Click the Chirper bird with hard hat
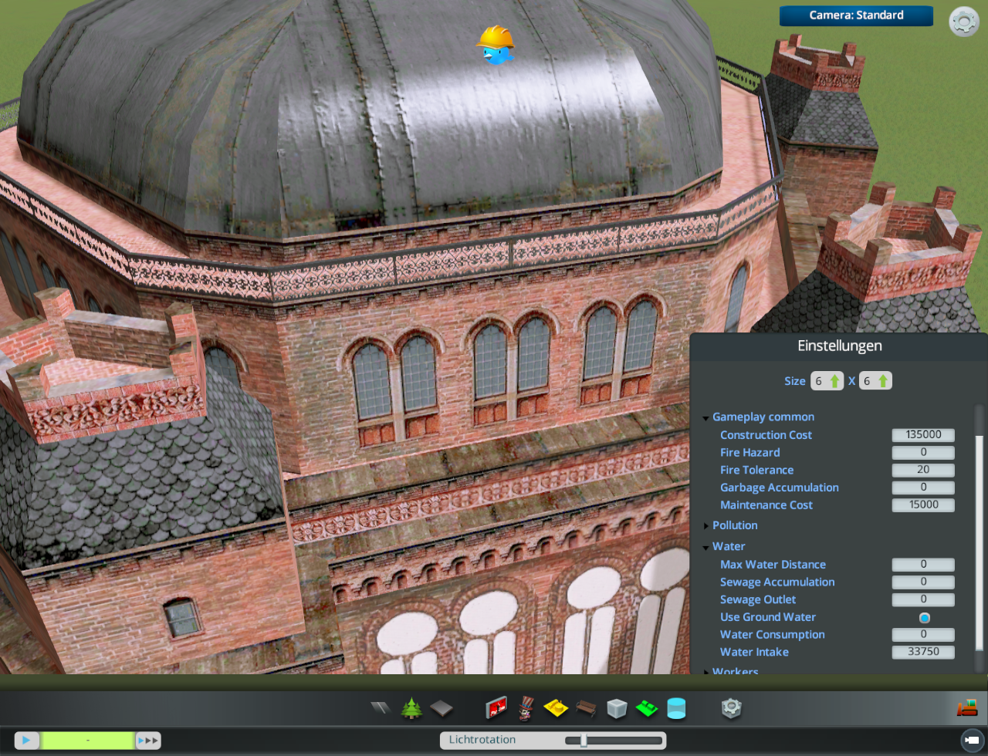The image size is (988, 756). [x=495, y=45]
